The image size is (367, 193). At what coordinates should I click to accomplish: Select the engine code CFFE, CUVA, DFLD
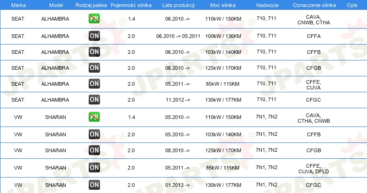313,169
